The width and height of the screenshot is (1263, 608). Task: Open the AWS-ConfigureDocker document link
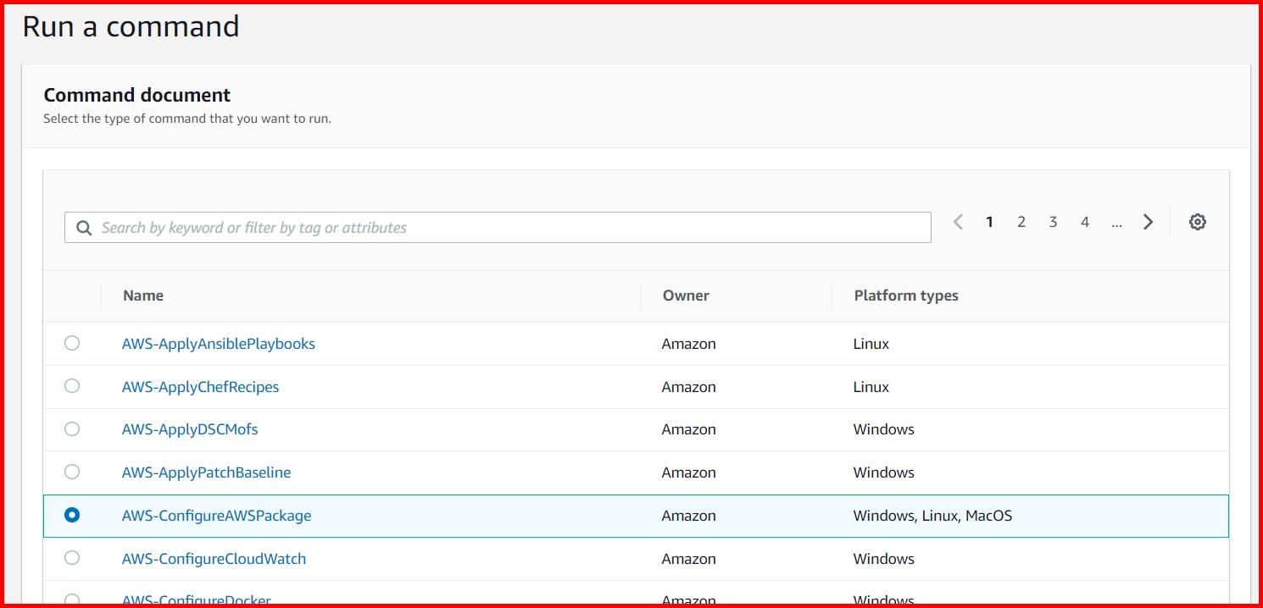(196, 600)
